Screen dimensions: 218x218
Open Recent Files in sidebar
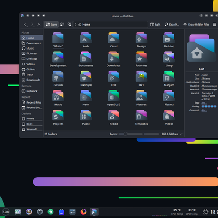point(32,102)
